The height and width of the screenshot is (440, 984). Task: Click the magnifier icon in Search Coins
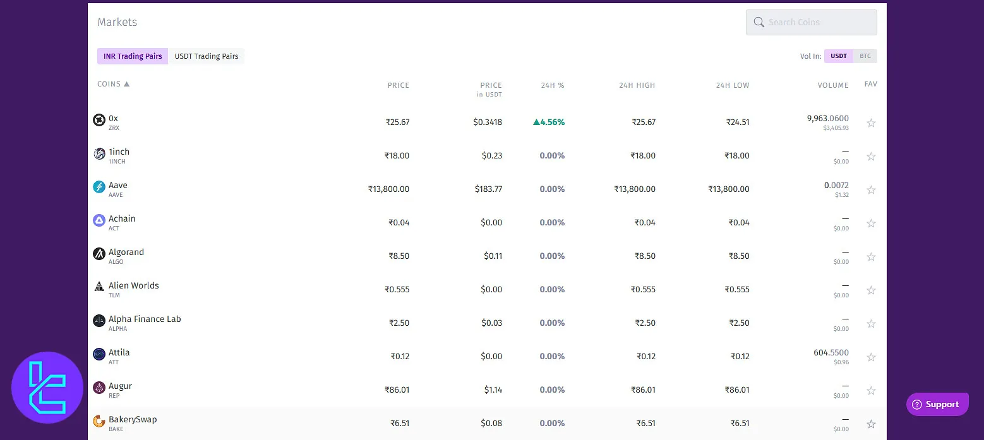pyautogui.click(x=759, y=21)
